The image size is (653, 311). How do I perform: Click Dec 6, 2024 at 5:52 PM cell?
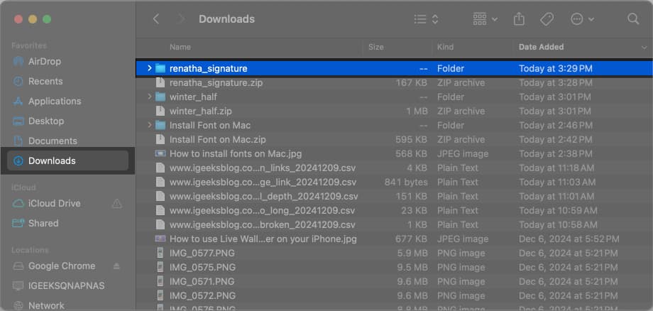(569, 239)
